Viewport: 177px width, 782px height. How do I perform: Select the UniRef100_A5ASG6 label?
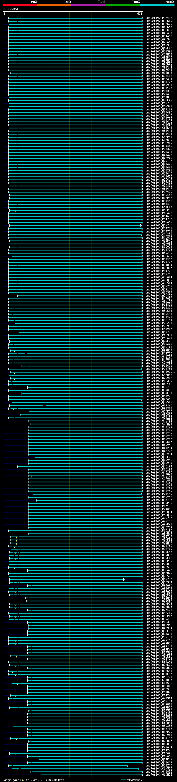(x=159, y=689)
